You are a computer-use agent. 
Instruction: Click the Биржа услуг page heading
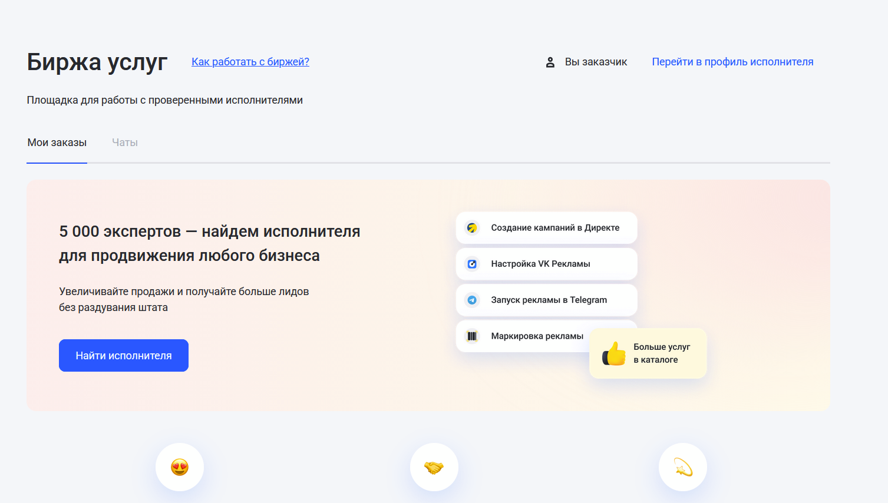coord(97,61)
